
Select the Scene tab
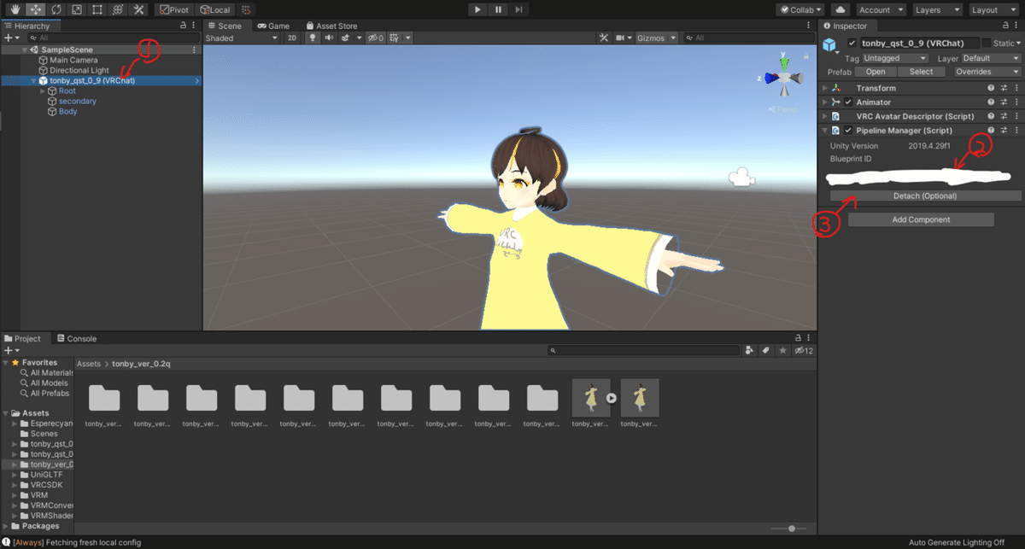[225, 26]
